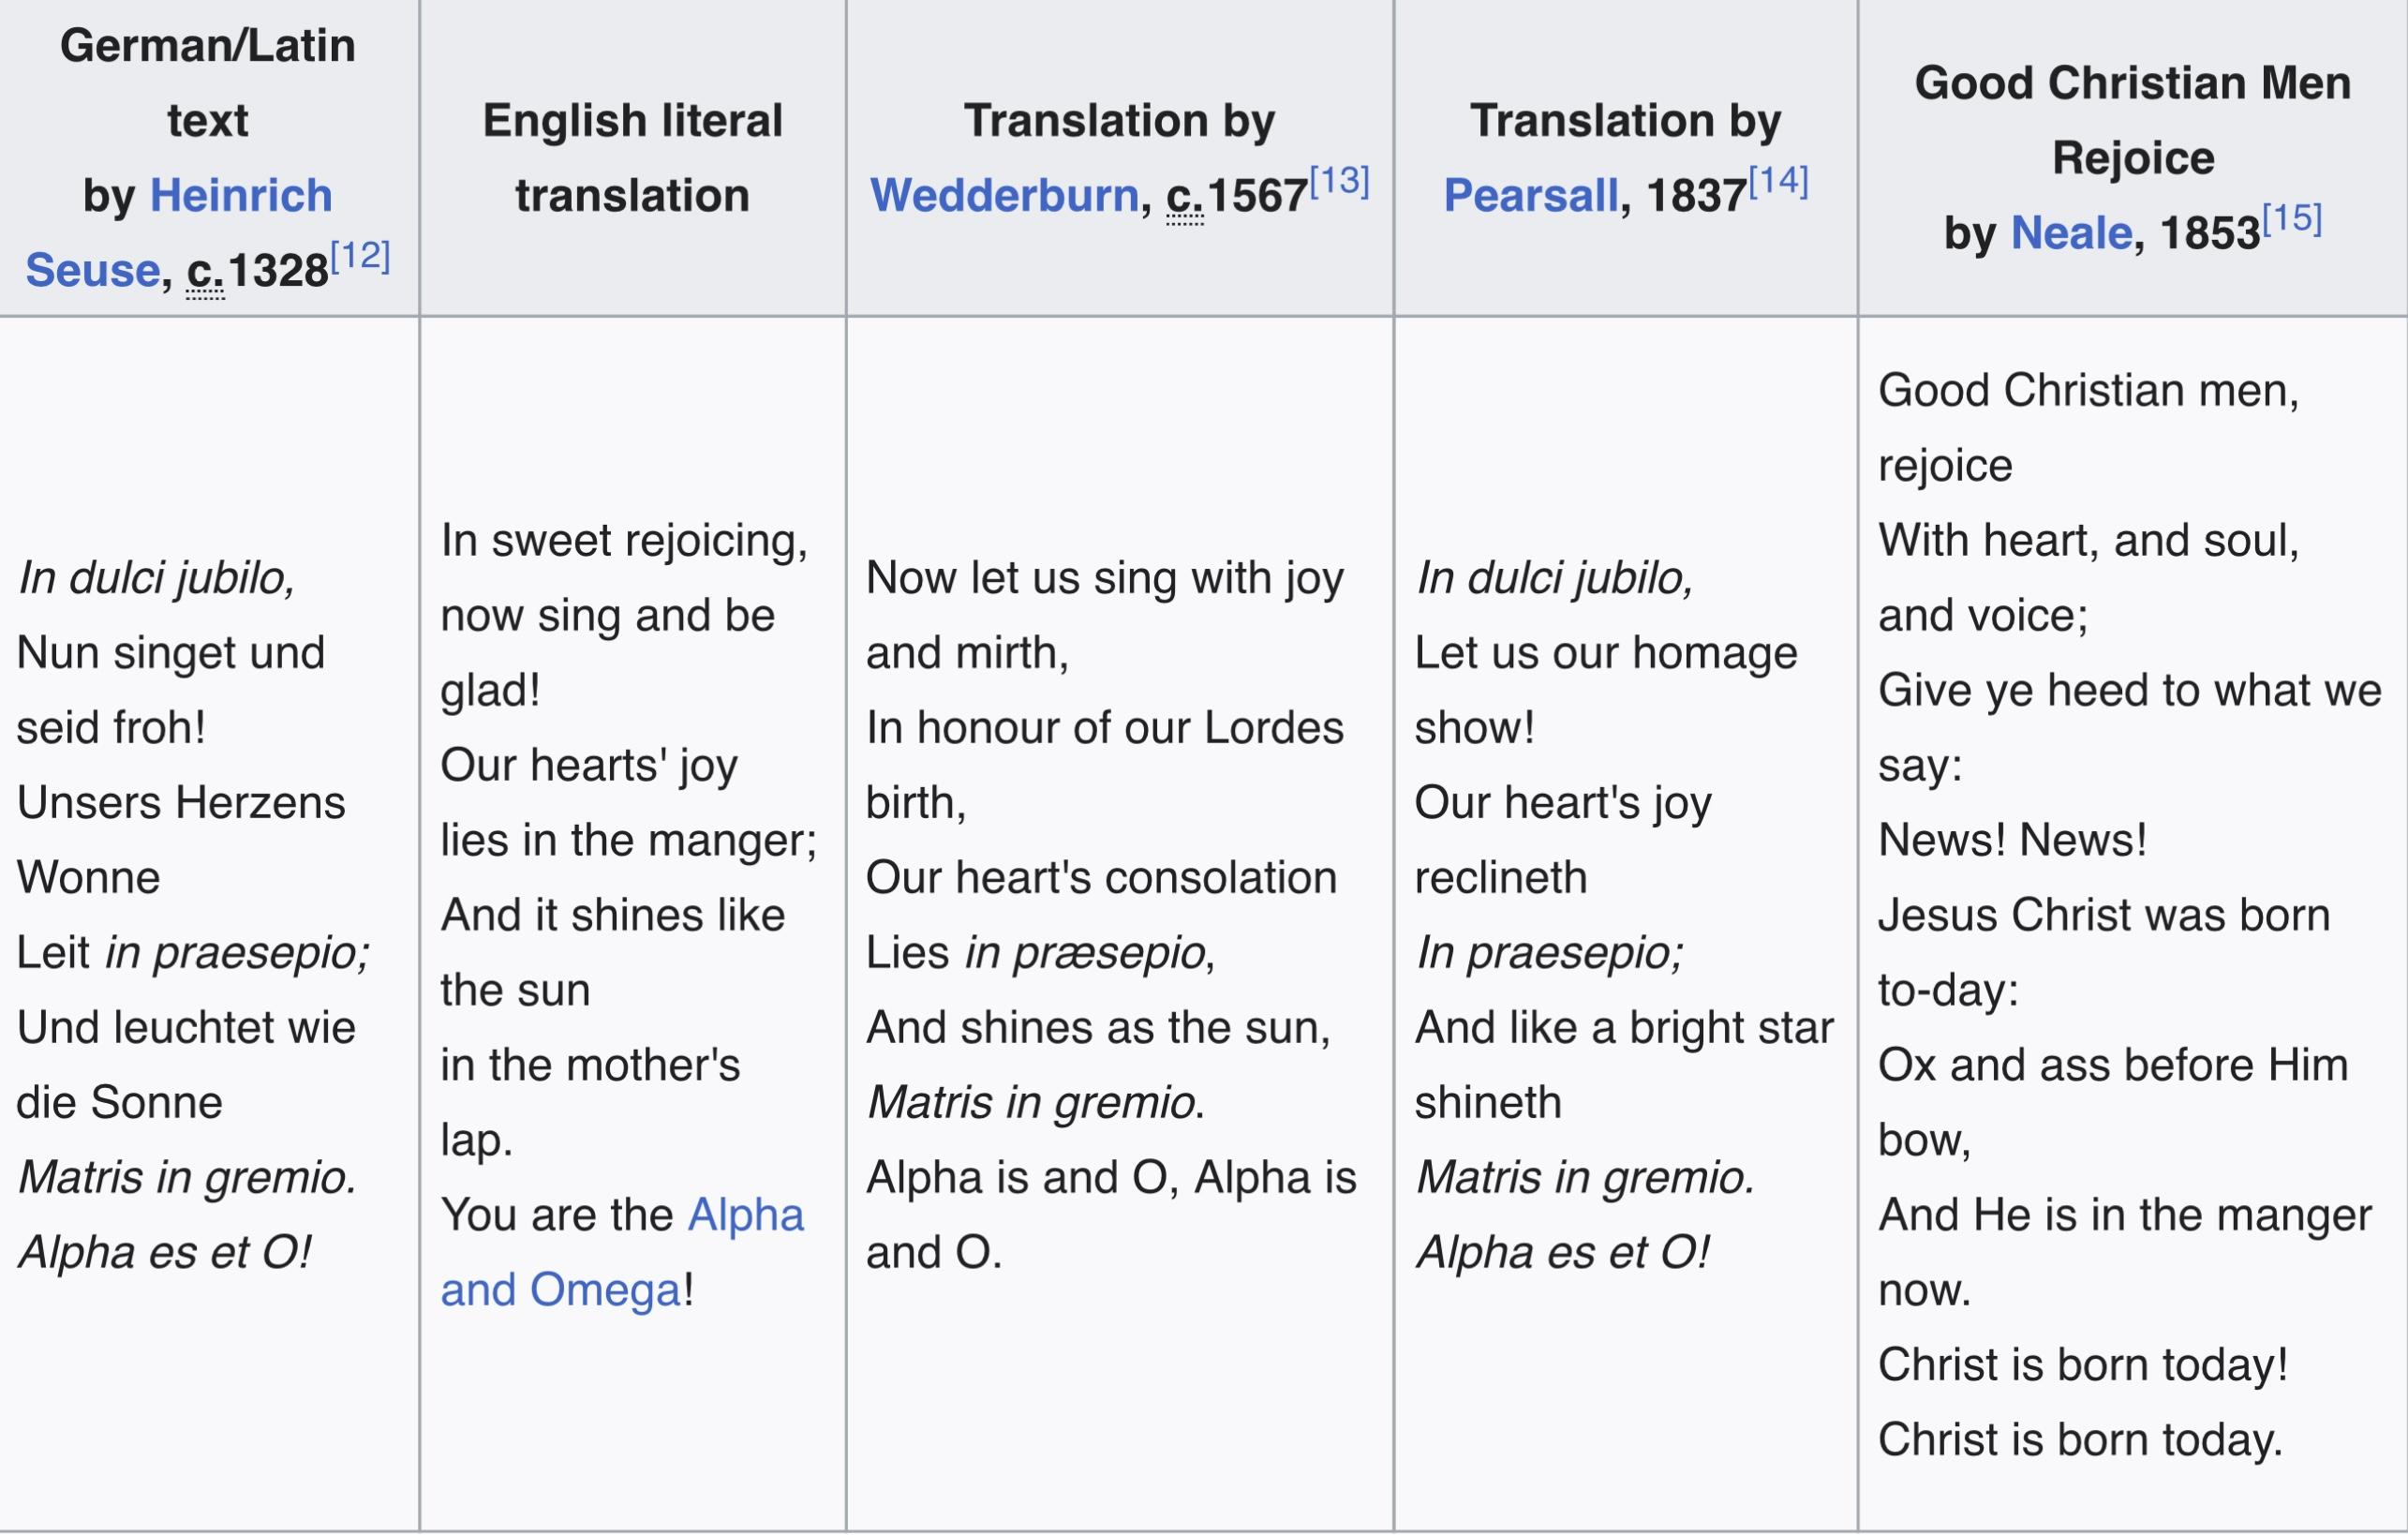Jump to reference [14] after 1837

pyautogui.click(x=1778, y=182)
